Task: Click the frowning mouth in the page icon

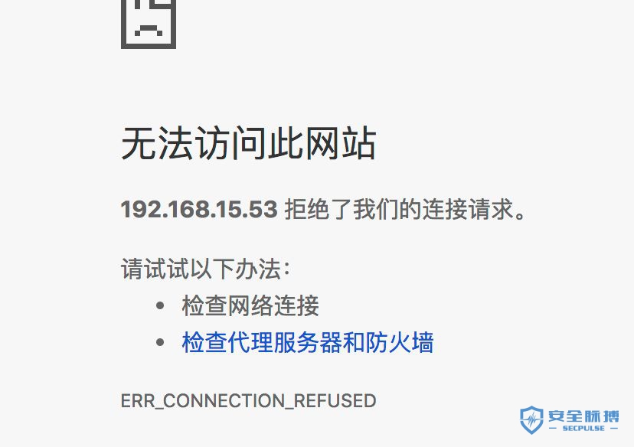Action: click(149, 31)
